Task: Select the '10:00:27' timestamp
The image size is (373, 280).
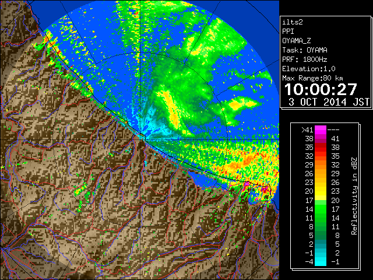Action: [321, 89]
